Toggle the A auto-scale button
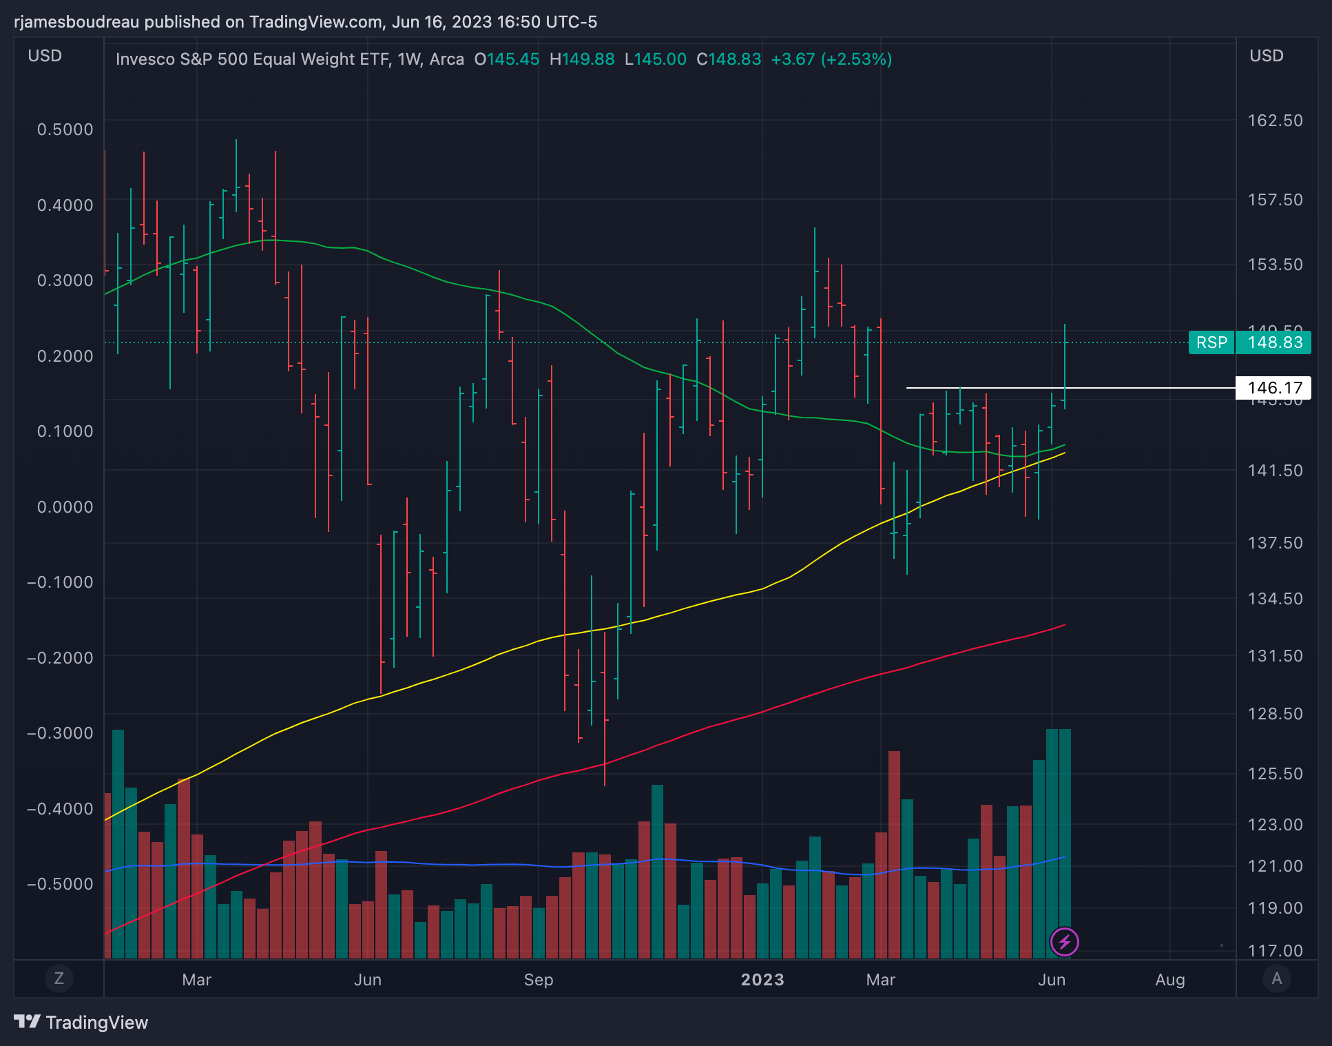1332x1046 pixels. [x=1276, y=978]
